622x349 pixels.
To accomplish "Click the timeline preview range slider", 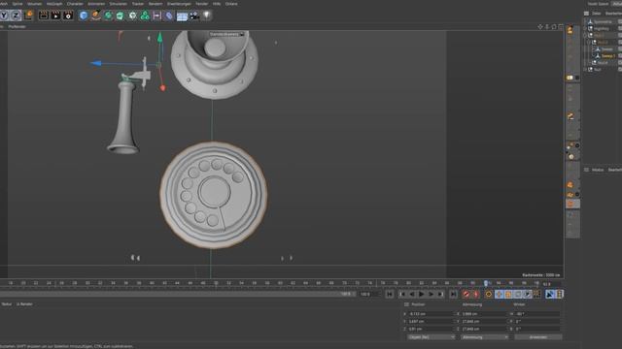I will [x=177, y=294].
